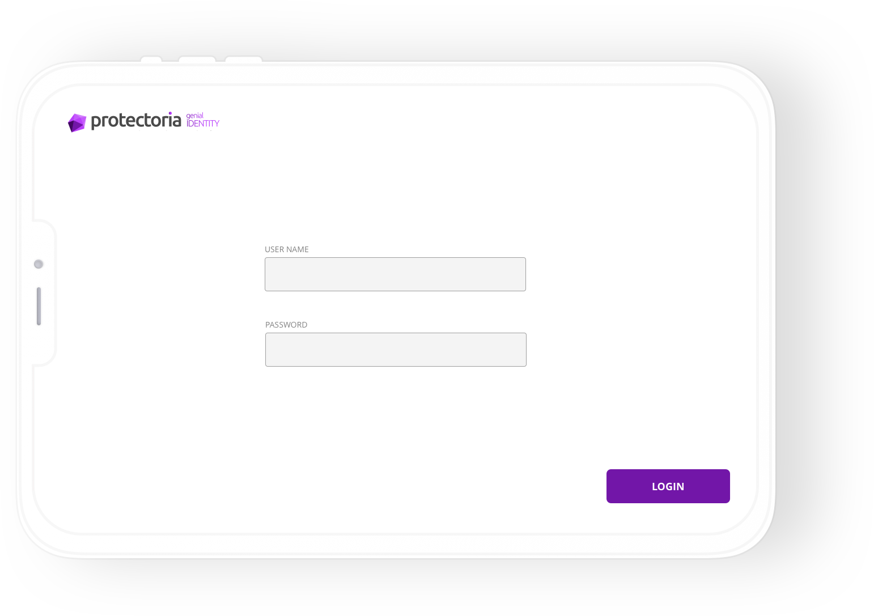This screenshot has height=616, width=874.
Task: Click the protectoria wordmark text
Action: [x=136, y=121]
